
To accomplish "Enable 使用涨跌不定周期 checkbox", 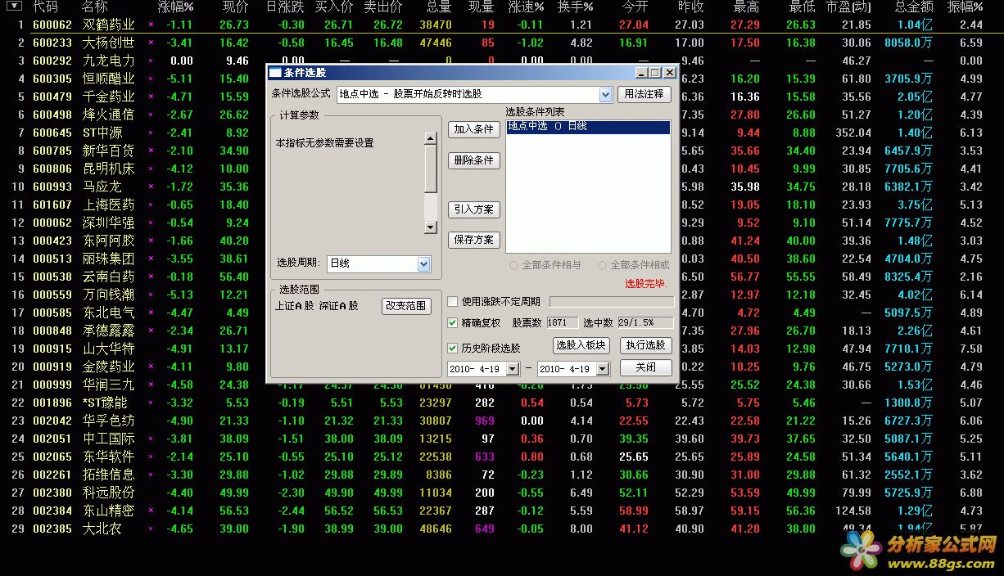I will tap(453, 302).
